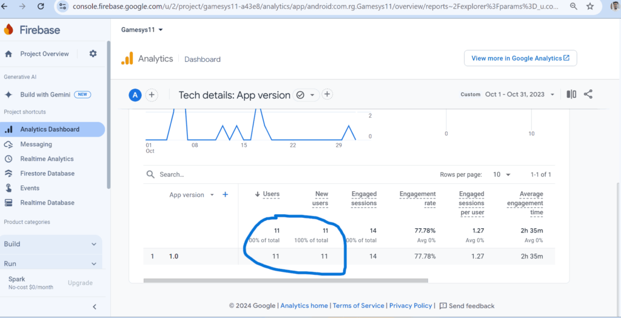Open Realtime Analytics in sidebar

pos(47,159)
